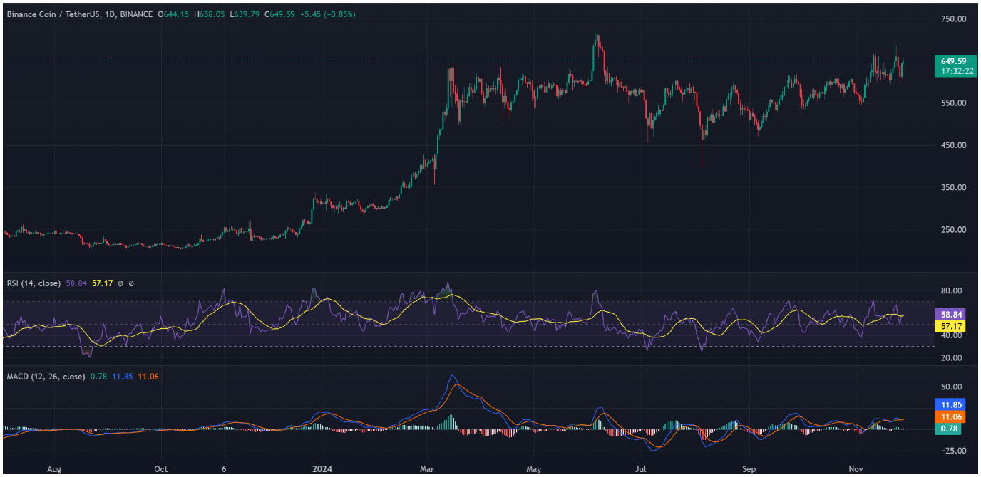Click the Nov marker on time axis
The height and width of the screenshot is (477, 981).
856,470
